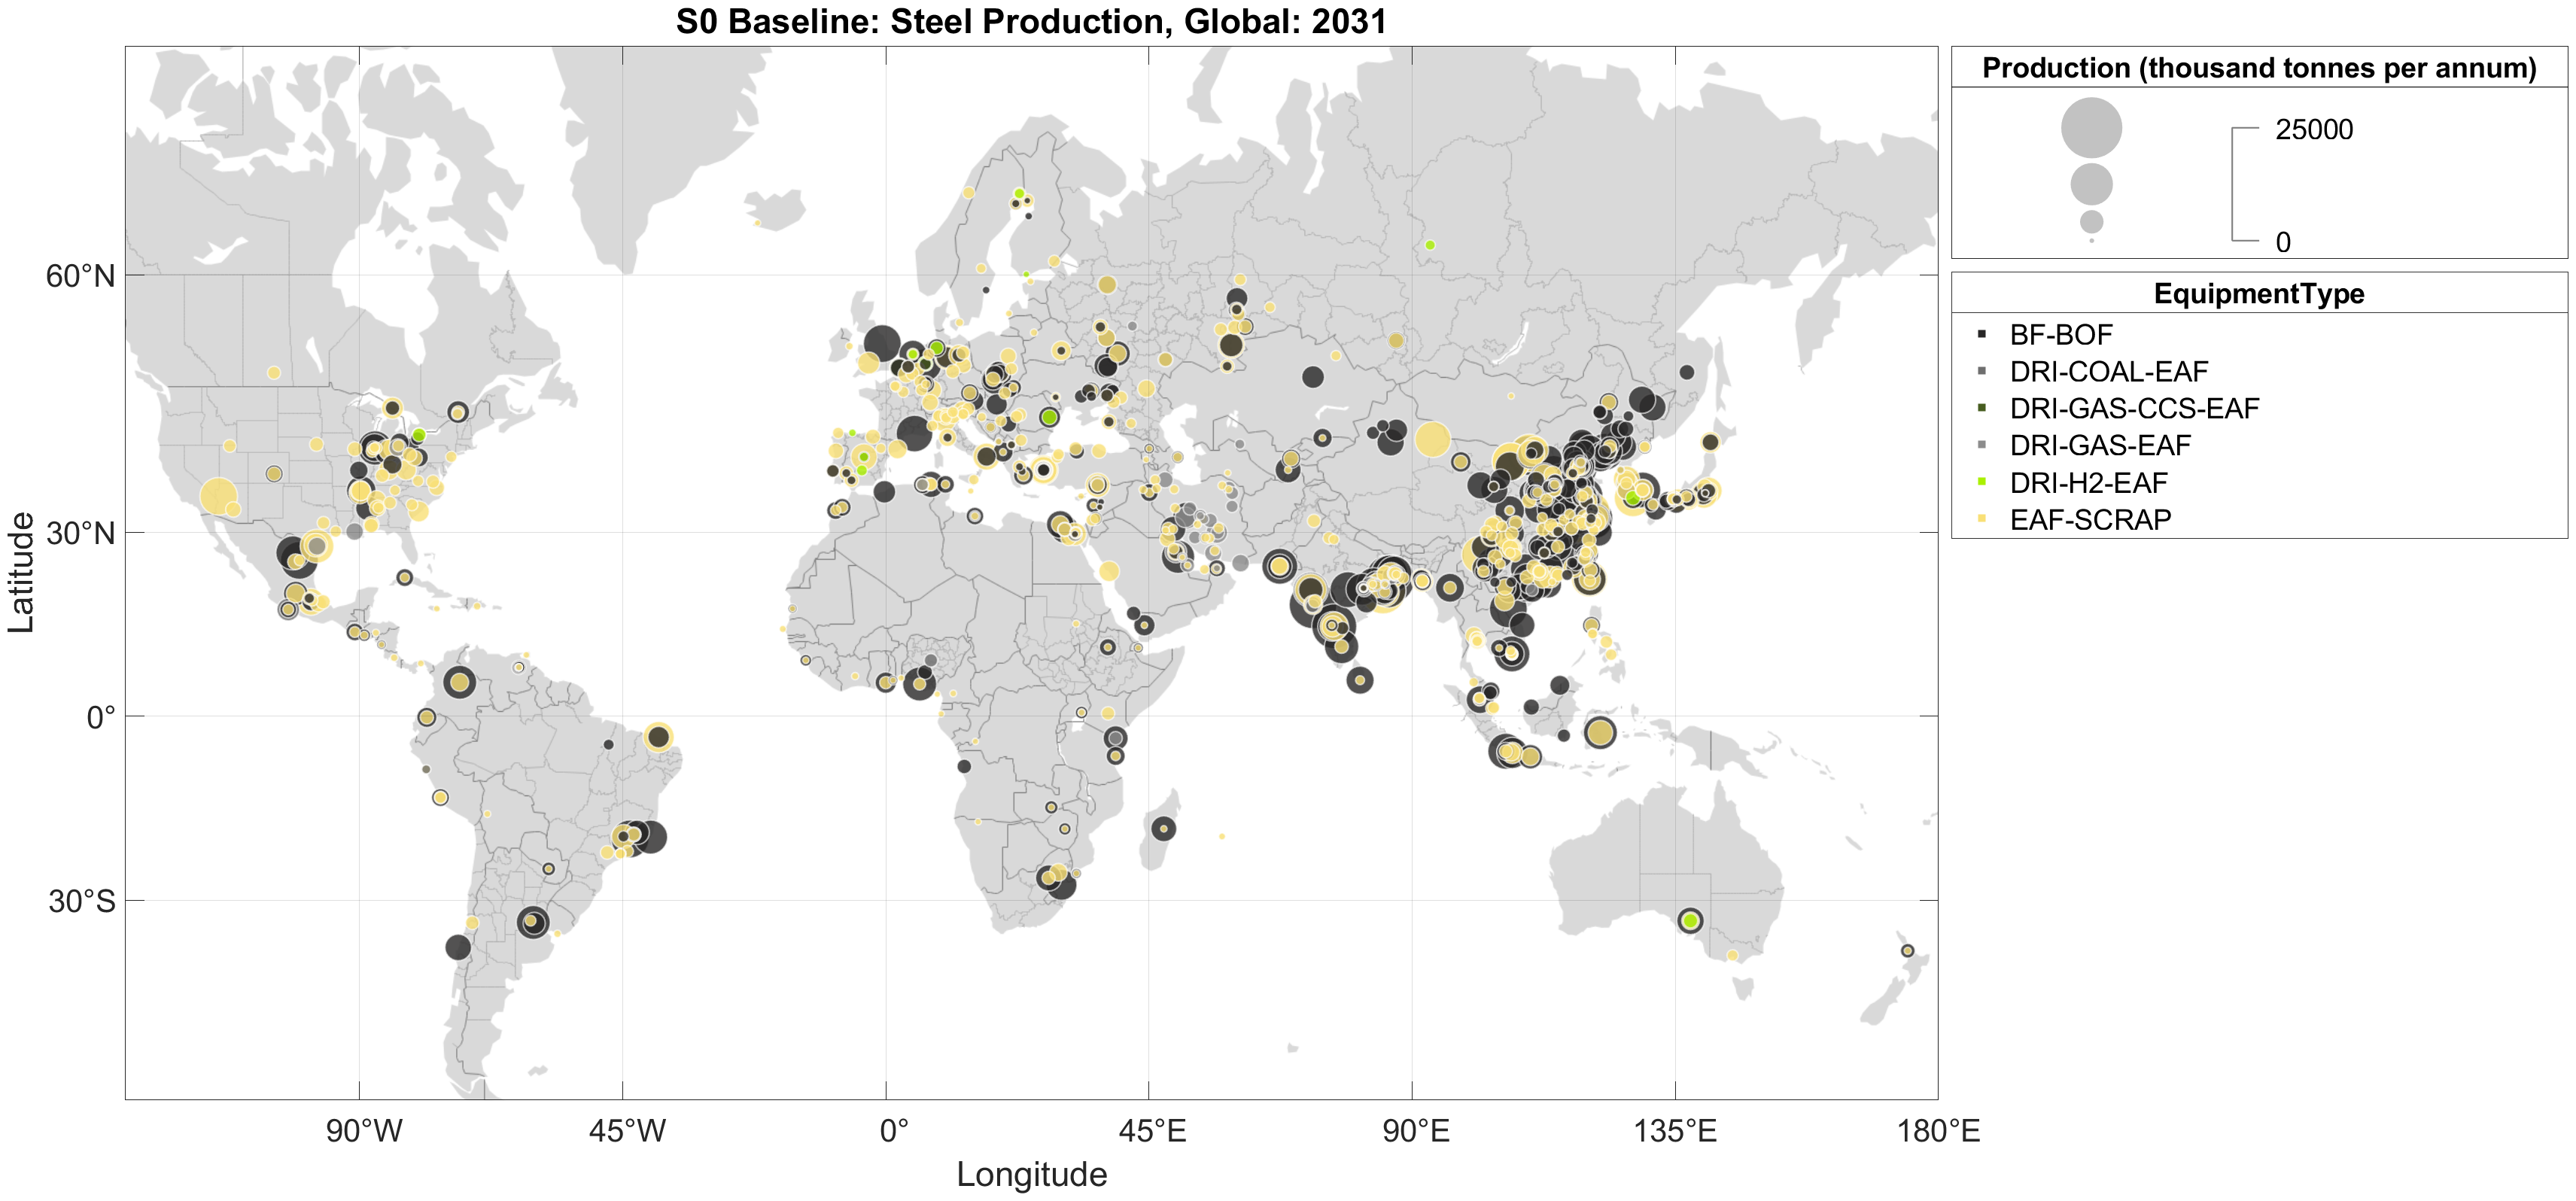Click the BF-BOF legend marker

[1981, 334]
